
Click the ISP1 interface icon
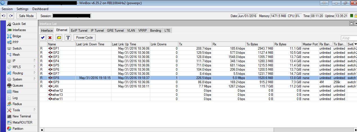[x=50, y=48]
